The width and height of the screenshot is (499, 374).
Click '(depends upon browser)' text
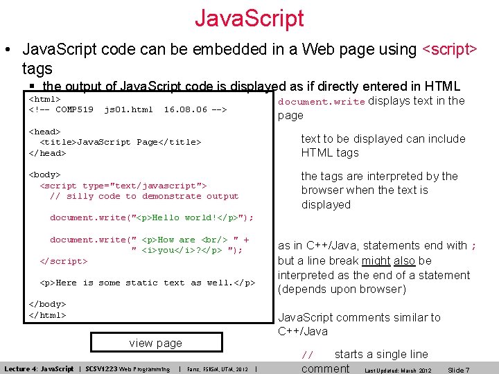(342, 289)
